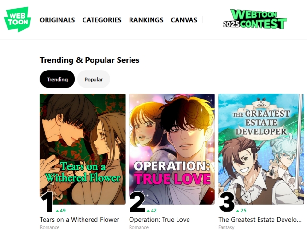Click the Greatest Estate Developer title text
Viewport: 307px width, 235px height.
[x=260, y=219]
